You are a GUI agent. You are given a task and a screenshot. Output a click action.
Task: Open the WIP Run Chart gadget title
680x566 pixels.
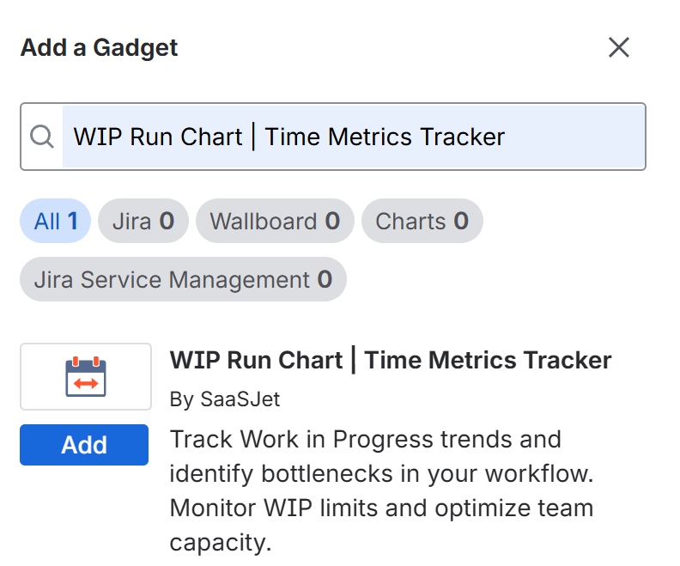click(391, 360)
